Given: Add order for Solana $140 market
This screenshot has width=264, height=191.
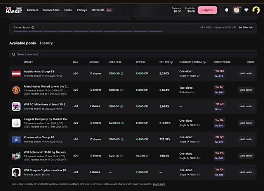Looking at the screenshot, I should click(x=246, y=156).
